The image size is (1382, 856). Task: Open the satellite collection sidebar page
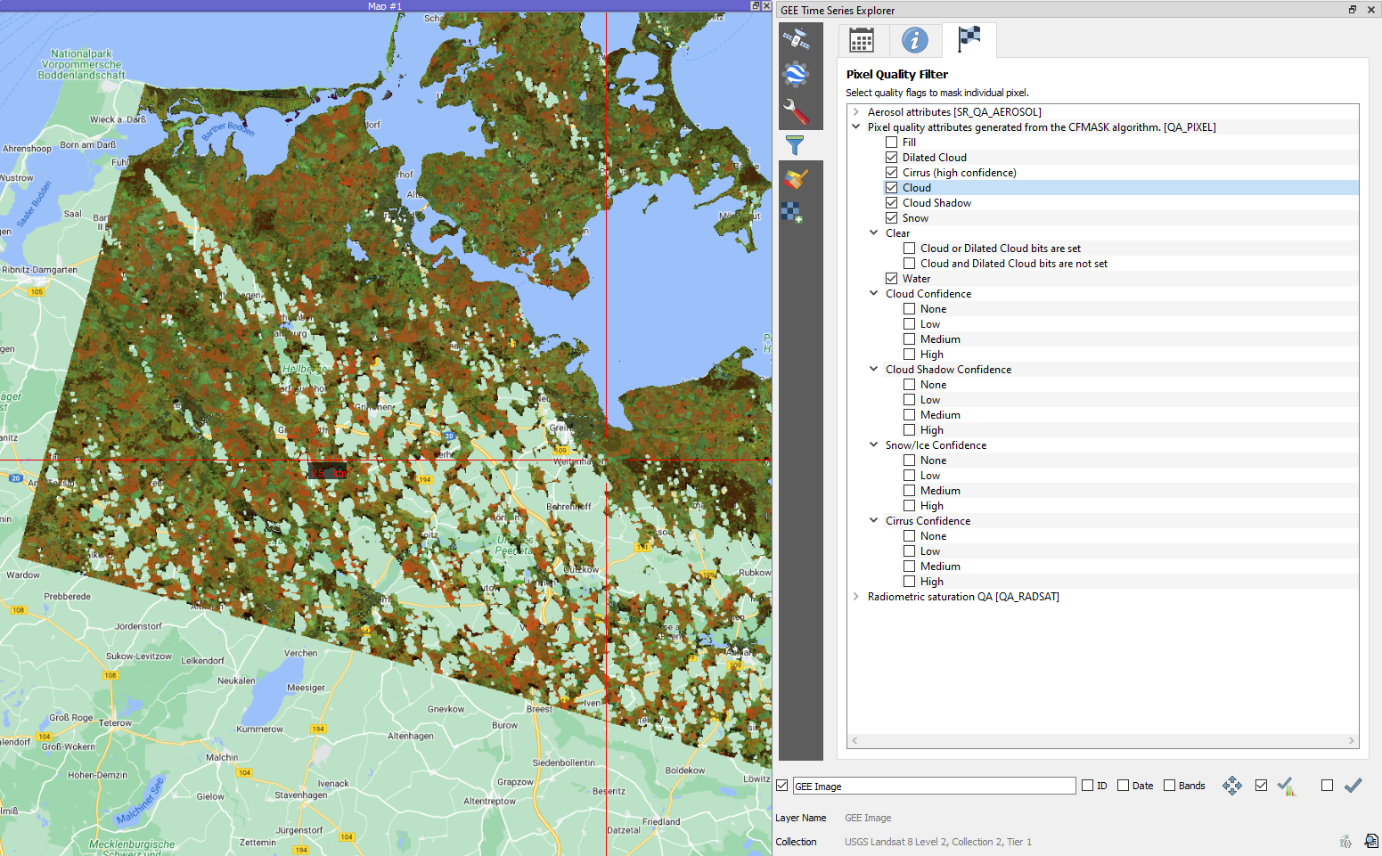point(795,38)
